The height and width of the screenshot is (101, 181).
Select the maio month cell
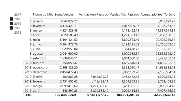click(36, 40)
